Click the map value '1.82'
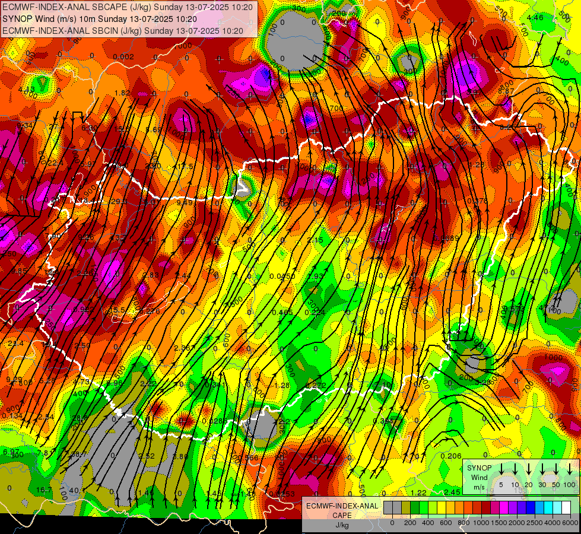581x534 pixels. 122,93
